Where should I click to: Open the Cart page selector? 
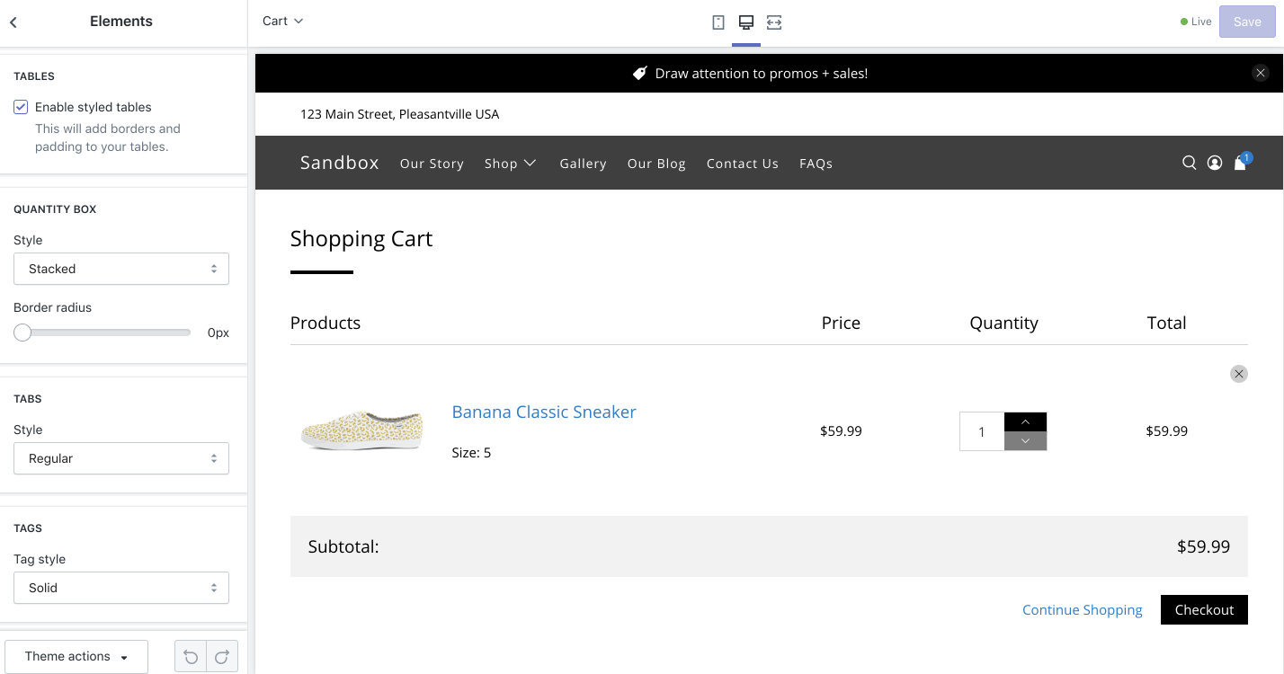[282, 21]
